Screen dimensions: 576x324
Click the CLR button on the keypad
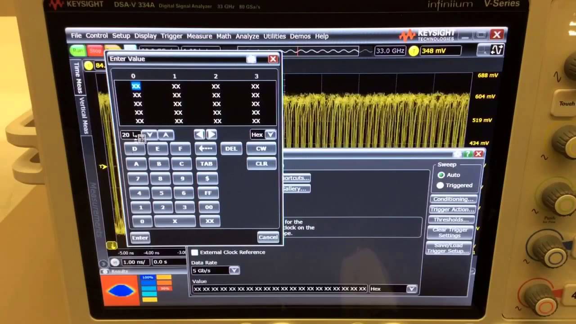pos(261,164)
